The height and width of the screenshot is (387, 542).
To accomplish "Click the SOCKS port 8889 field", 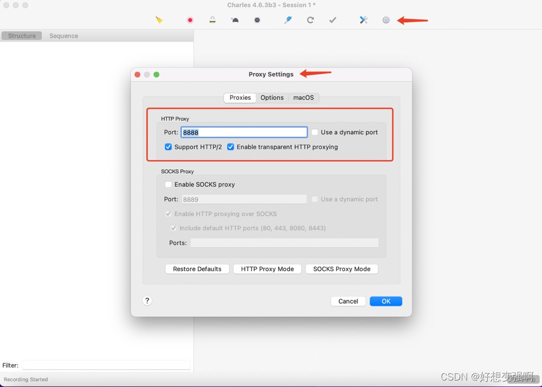I will pos(244,199).
